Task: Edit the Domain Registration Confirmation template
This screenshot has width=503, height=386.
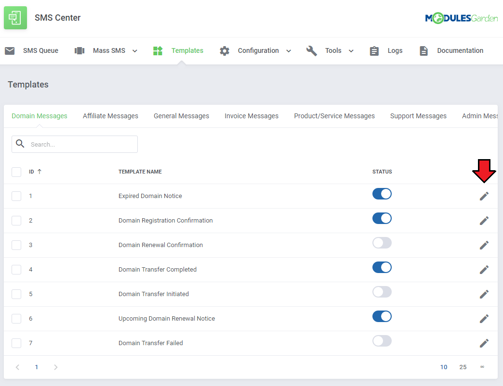Action: [484, 221]
